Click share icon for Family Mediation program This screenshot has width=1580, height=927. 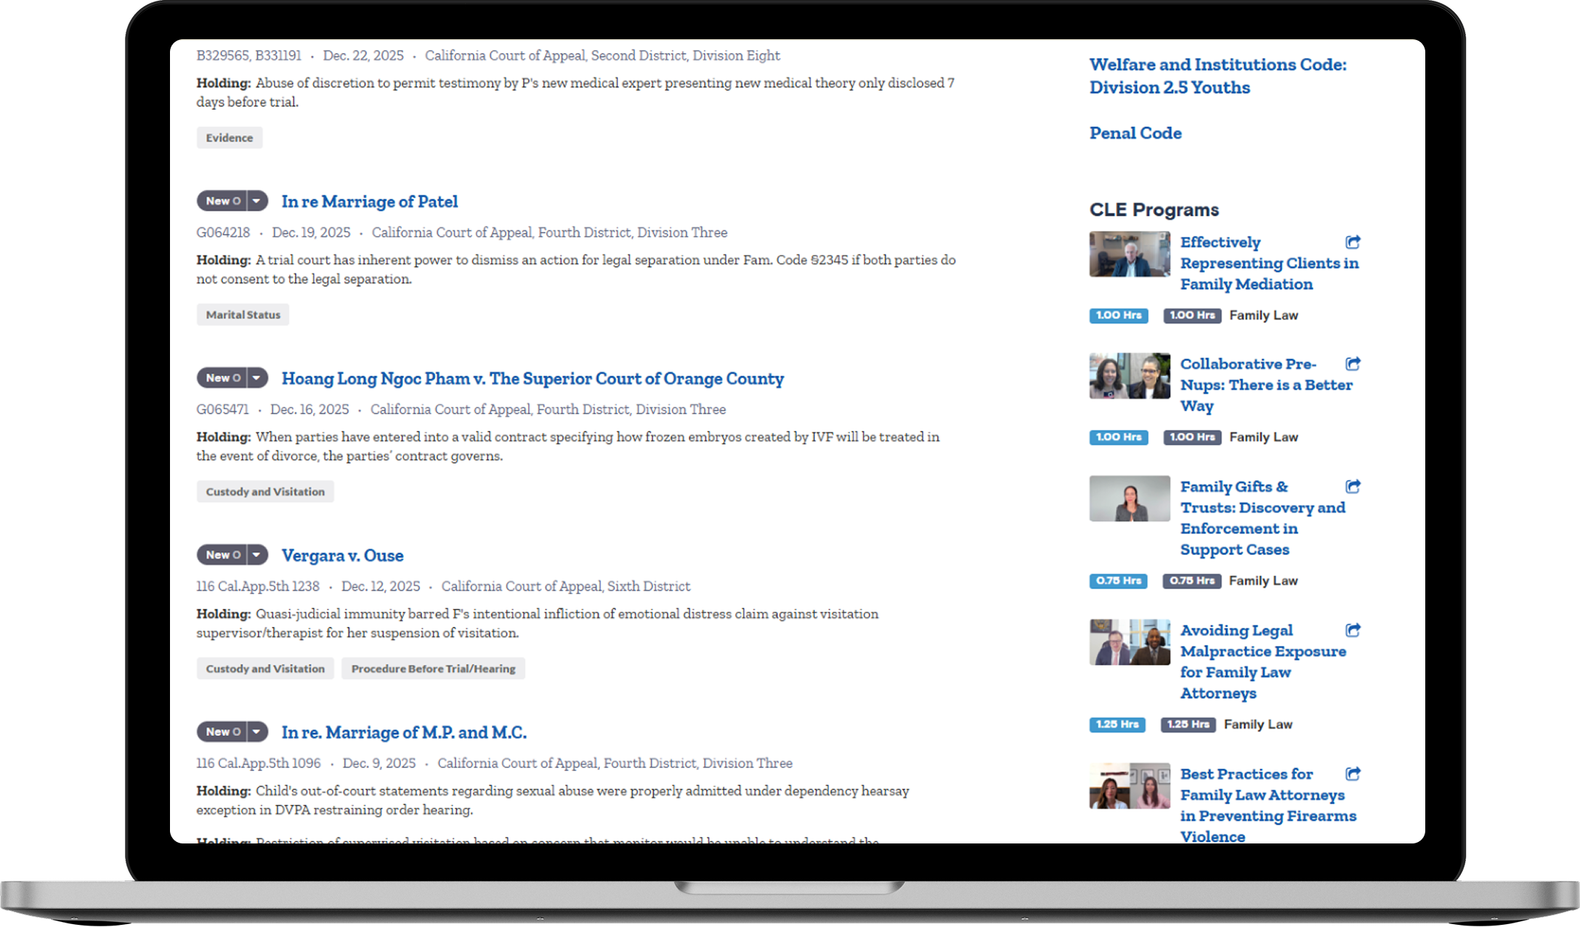1353,242
